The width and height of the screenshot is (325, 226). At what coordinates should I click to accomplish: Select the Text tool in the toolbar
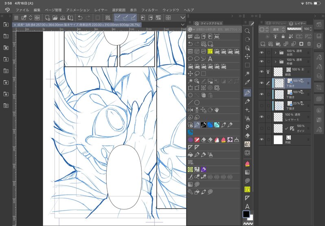[x=247, y=206]
